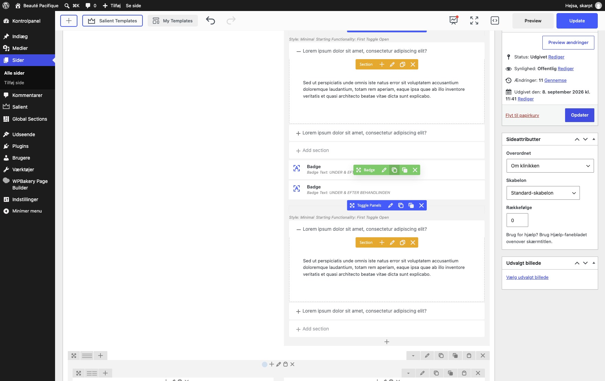Viewport: 605px width, 381px height.
Task: Click the blue Update button
Action: click(x=577, y=21)
